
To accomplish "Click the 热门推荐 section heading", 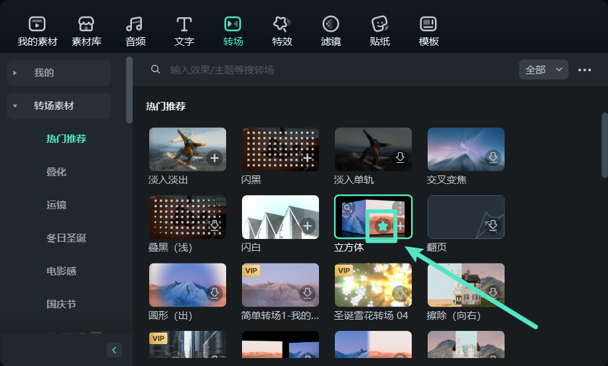I will (x=166, y=106).
